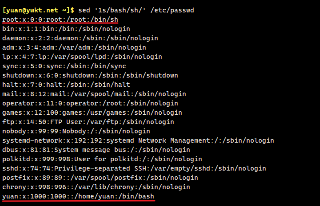The width and height of the screenshot is (320, 206).
Task: Click the adm:x:3:4 account line
Action: (x=74, y=47)
